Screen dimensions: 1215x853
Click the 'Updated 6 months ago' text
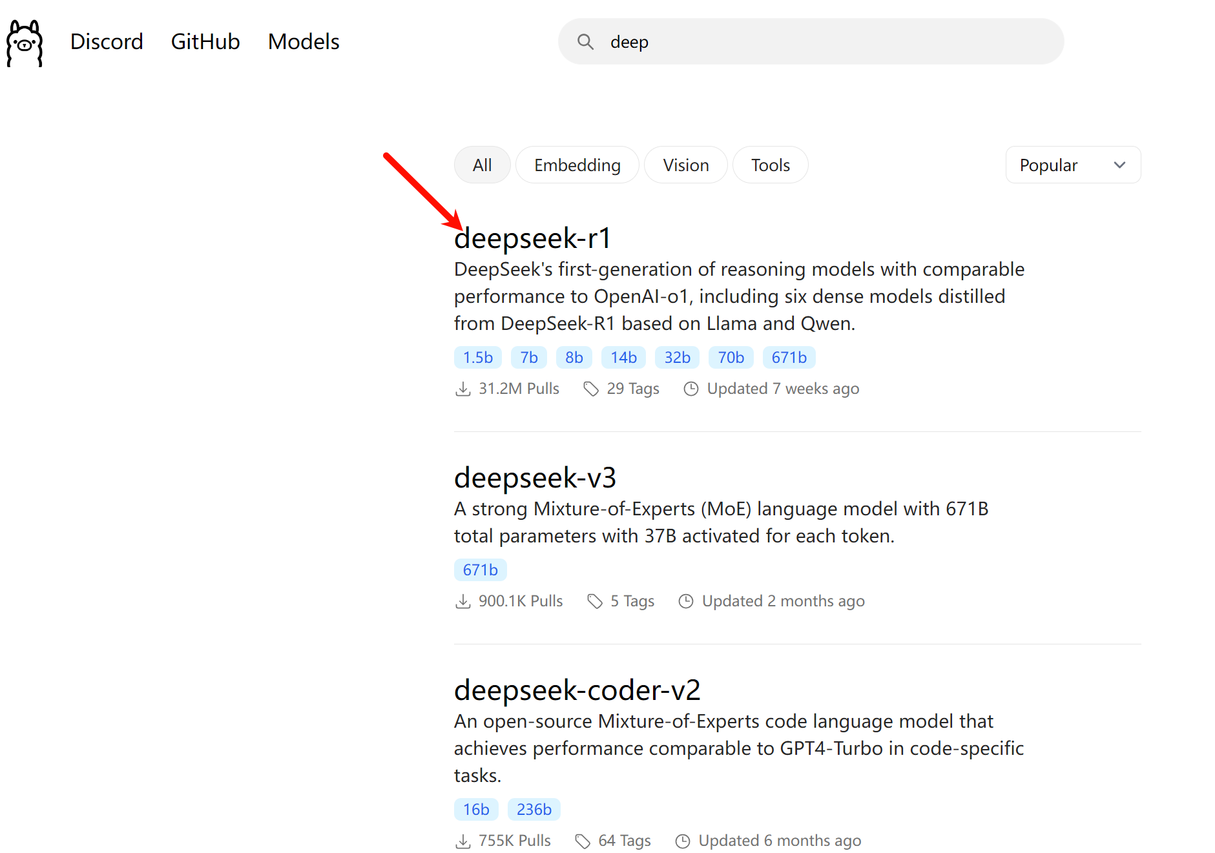(780, 841)
